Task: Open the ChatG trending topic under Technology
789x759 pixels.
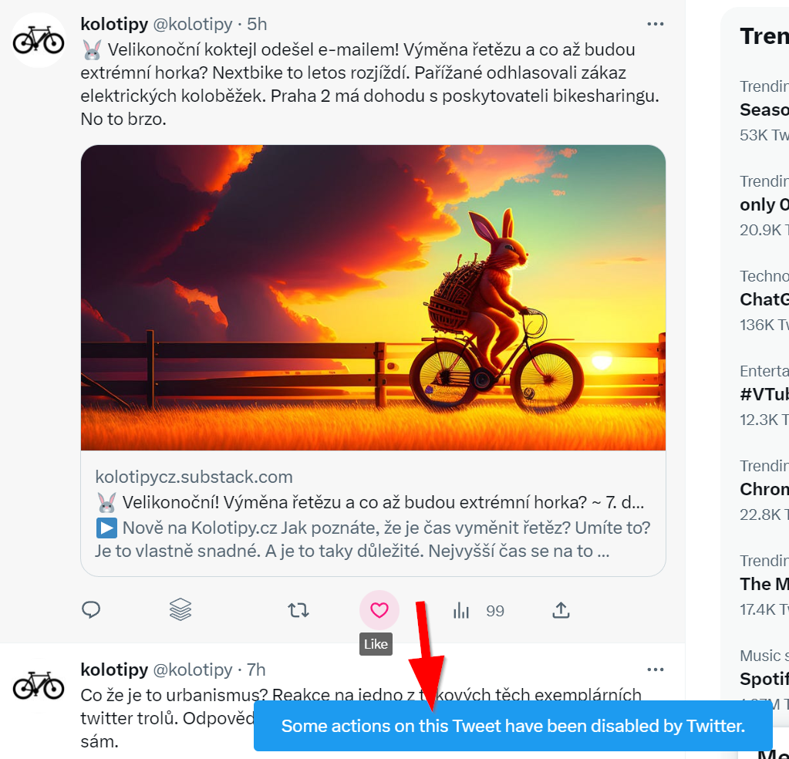Action: 764,299
